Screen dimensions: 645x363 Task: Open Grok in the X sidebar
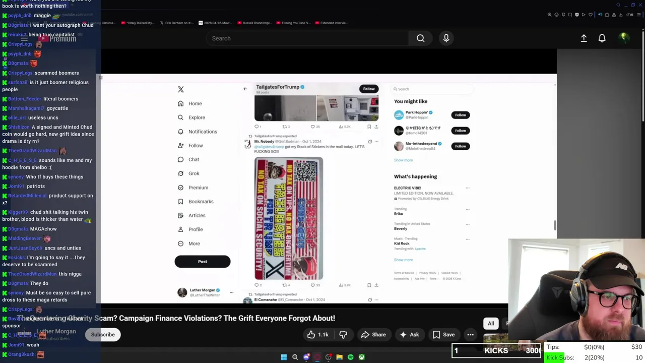click(188, 173)
